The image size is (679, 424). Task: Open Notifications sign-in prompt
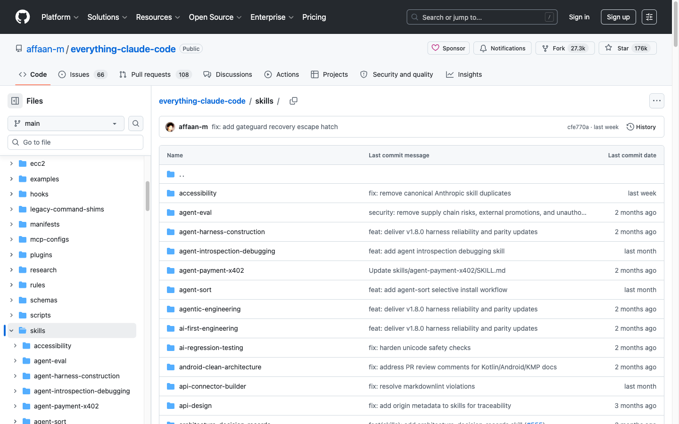(x=503, y=48)
